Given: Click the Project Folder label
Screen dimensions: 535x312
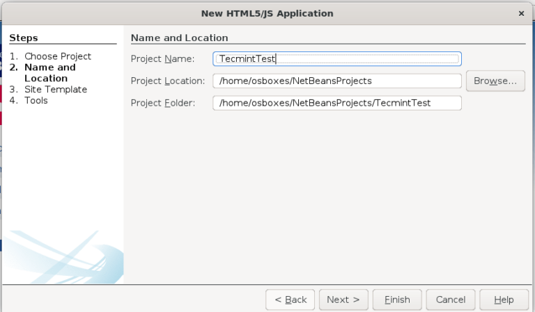Looking at the screenshot, I should (162, 103).
